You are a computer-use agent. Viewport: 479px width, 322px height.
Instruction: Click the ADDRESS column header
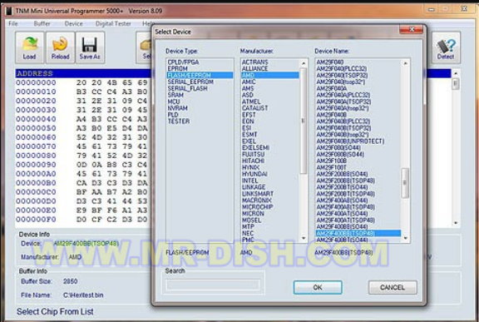(35, 73)
